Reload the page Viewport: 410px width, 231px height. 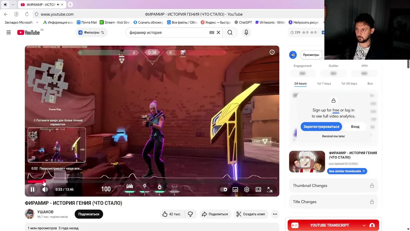27,14
